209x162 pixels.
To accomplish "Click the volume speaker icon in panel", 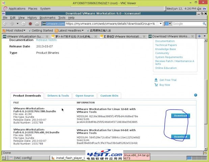I will point(199,9).
